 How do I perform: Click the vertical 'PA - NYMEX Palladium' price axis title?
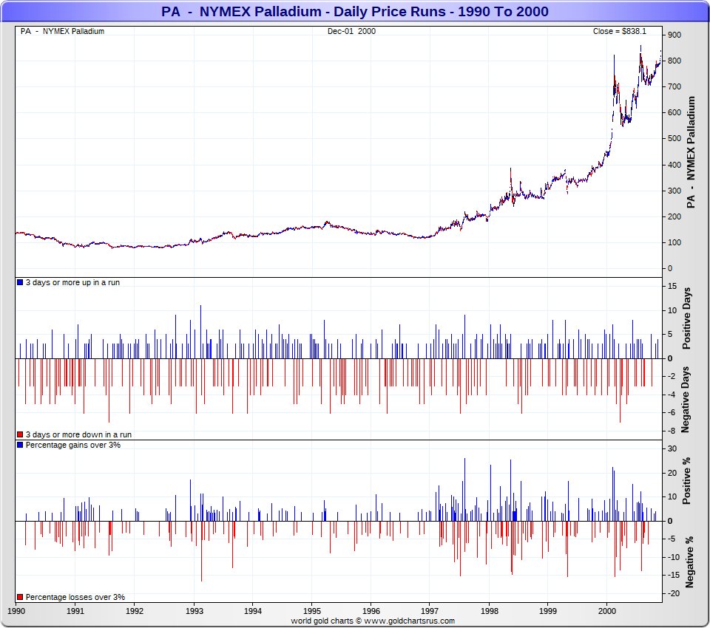pos(692,152)
